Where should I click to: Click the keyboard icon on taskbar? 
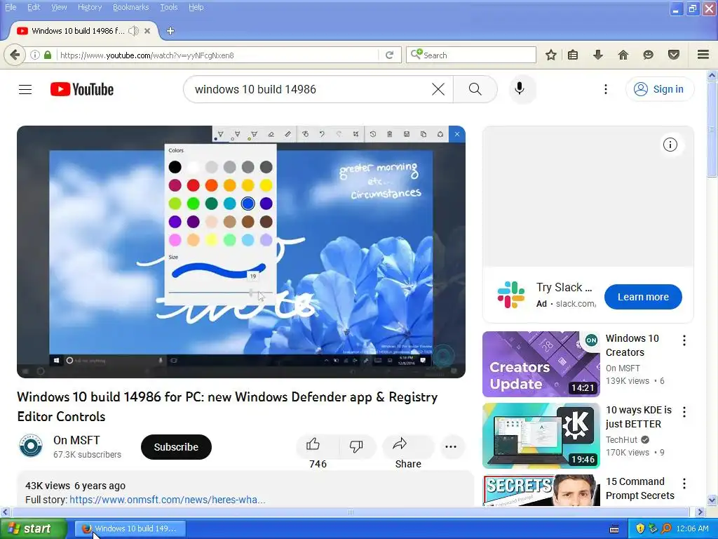614,529
